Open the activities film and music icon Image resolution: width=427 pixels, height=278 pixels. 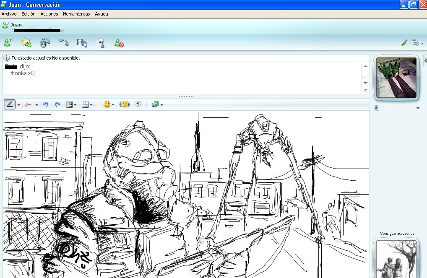(x=82, y=42)
